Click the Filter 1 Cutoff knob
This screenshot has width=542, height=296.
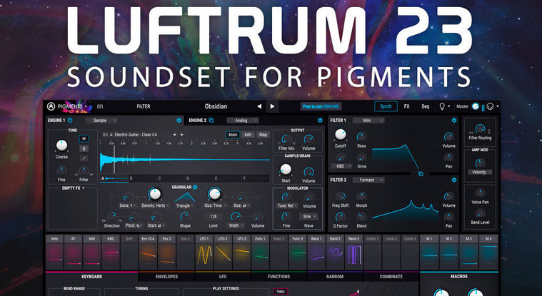(x=340, y=135)
